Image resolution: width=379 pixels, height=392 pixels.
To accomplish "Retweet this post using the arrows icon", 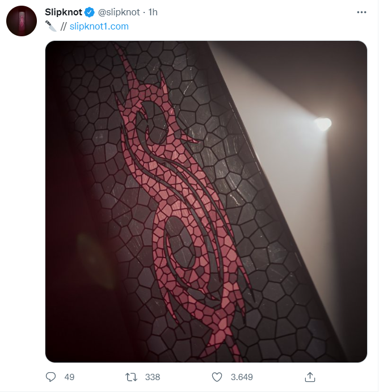I will pos(131,377).
